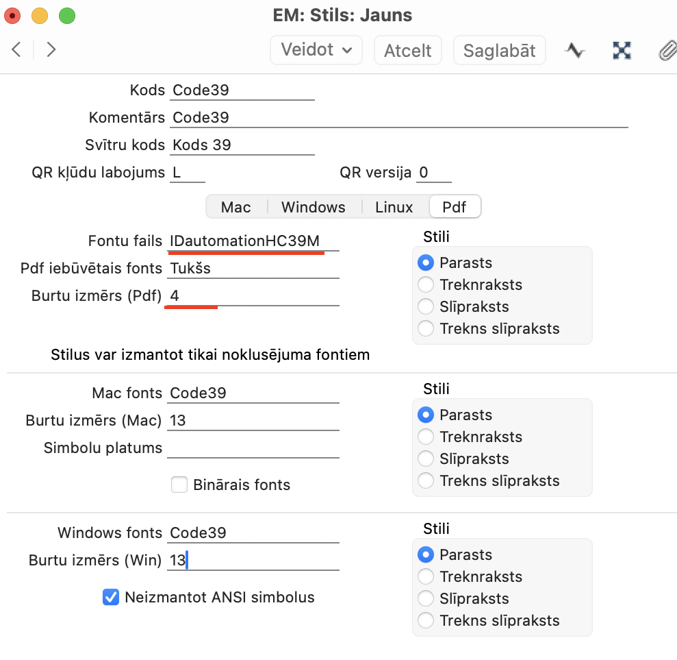677x660 pixels.
Task: Switch to the Mac tab
Action: click(x=235, y=207)
